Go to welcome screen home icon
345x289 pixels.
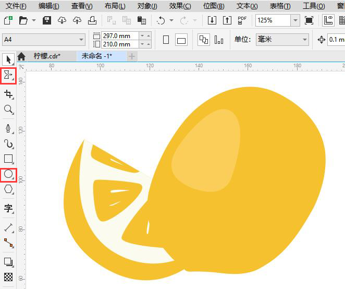[21, 56]
